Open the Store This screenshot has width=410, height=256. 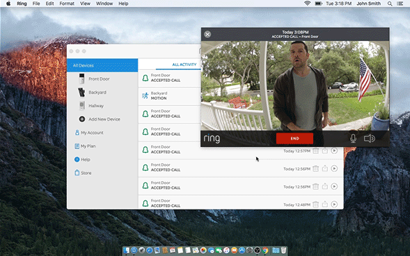click(x=86, y=173)
